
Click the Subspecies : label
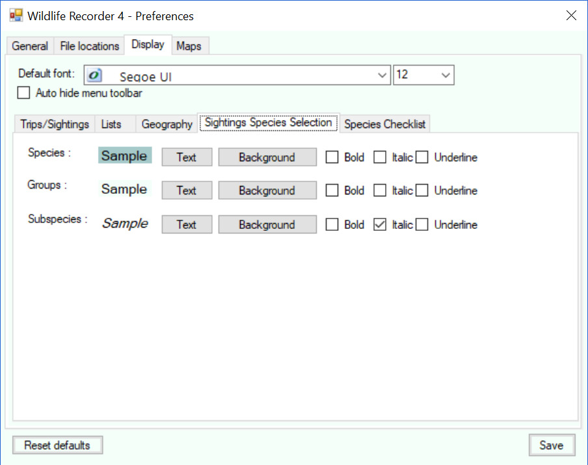pyautogui.click(x=58, y=219)
